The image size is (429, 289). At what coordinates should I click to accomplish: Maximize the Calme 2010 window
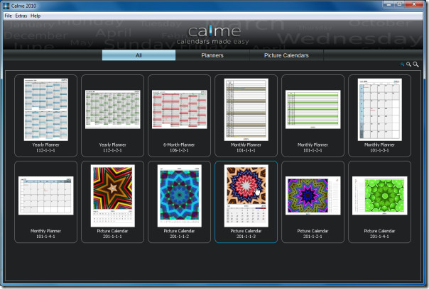(x=399, y=4)
